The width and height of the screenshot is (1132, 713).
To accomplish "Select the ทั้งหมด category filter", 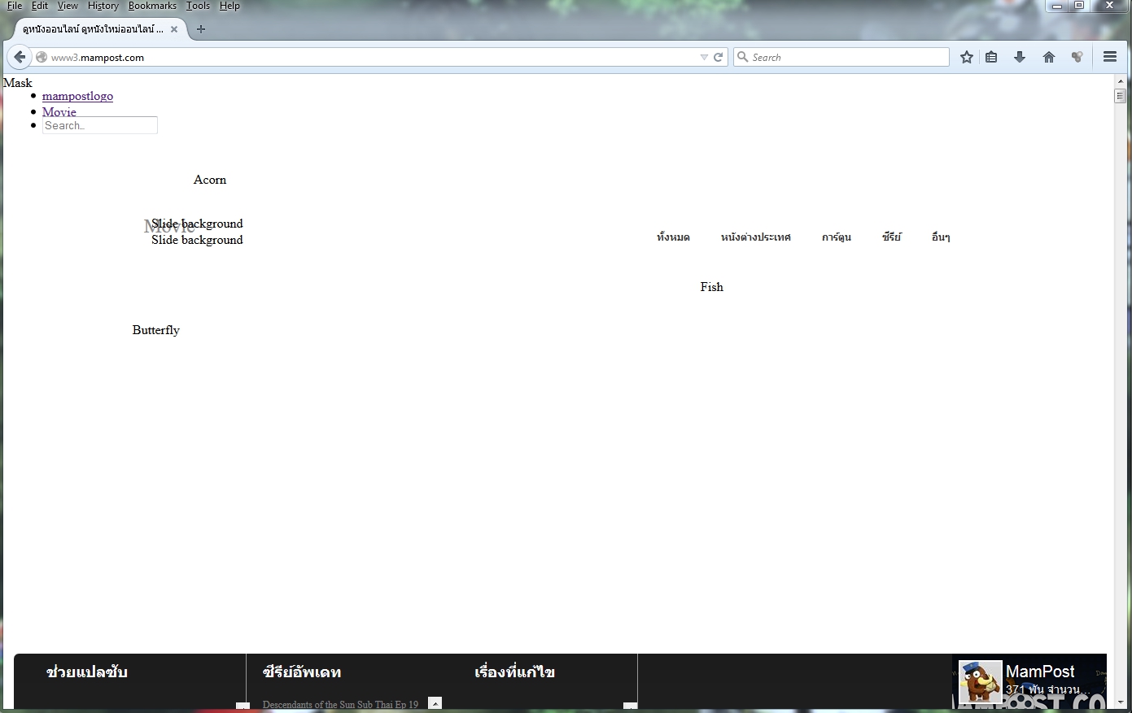I will [x=673, y=237].
